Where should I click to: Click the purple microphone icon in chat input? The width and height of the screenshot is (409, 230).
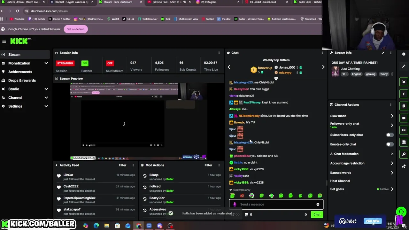235,204
